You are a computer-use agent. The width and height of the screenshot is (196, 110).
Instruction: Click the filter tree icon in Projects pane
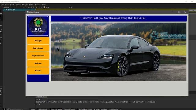[26, 7]
